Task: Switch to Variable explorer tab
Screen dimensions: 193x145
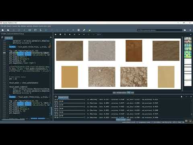Action: [x=121, y=93]
